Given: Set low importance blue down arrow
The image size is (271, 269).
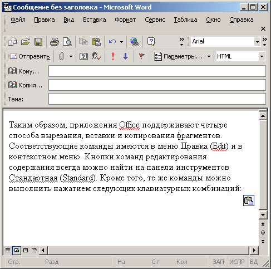Looking at the screenshot, I should [126, 56].
